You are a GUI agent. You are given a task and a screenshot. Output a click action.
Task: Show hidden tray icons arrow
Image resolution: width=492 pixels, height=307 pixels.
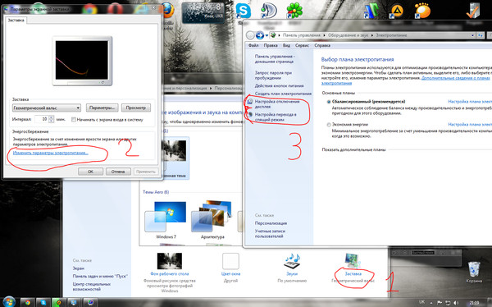(x=430, y=303)
